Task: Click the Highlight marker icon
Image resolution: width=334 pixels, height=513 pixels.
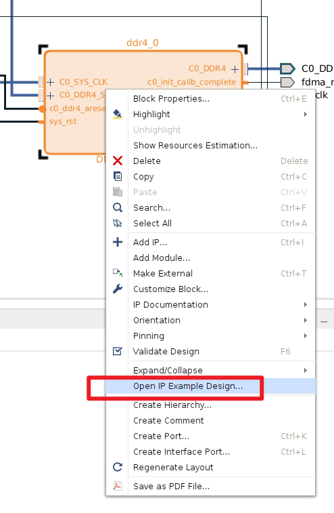Action: coord(118,114)
